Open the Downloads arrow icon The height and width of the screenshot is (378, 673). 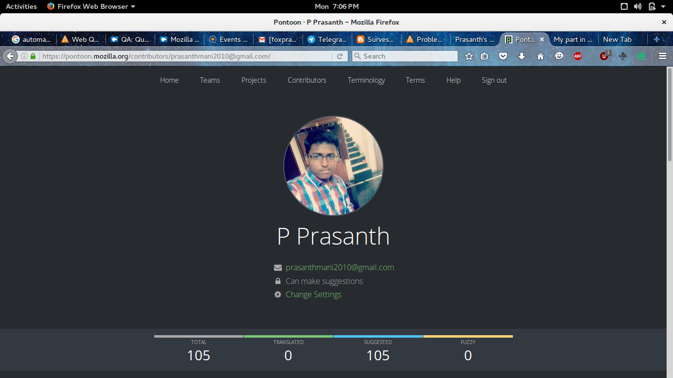coord(522,56)
